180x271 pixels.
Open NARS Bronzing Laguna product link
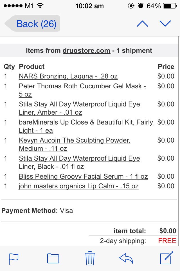[68, 76]
